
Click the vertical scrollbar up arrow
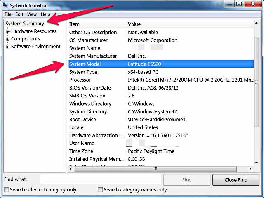[x=257, y=24]
